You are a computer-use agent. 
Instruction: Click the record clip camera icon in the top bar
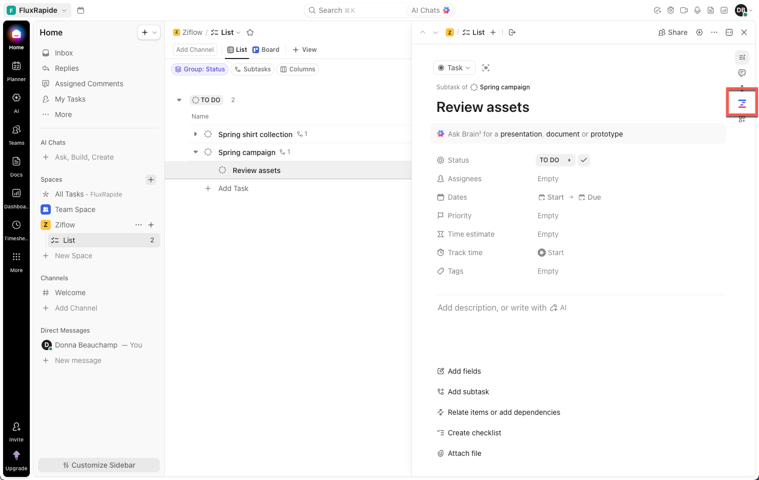(x=684, y=10)
